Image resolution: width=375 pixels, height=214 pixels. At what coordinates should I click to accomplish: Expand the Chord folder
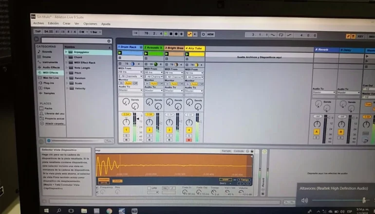click(66, 57)
